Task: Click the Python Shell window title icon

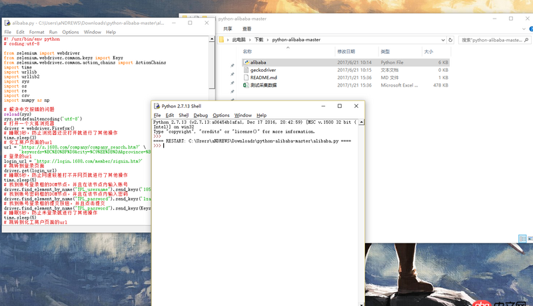Action: click(157, 106)
